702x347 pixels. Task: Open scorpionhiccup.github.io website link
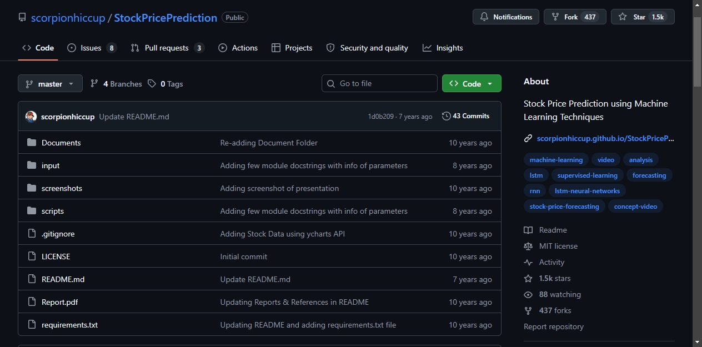605,138
